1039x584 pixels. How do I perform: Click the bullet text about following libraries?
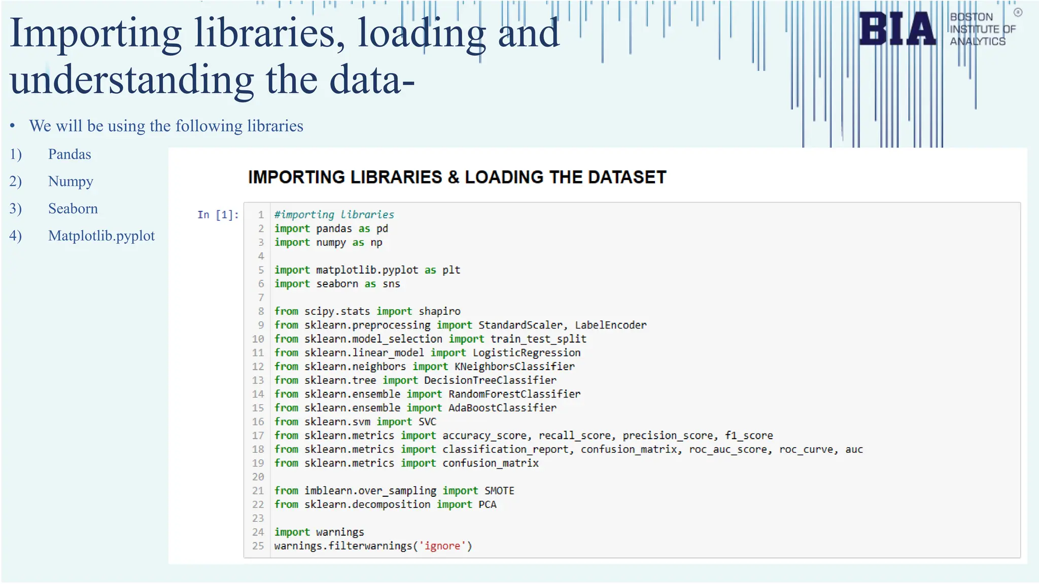[x=166, y=126]
